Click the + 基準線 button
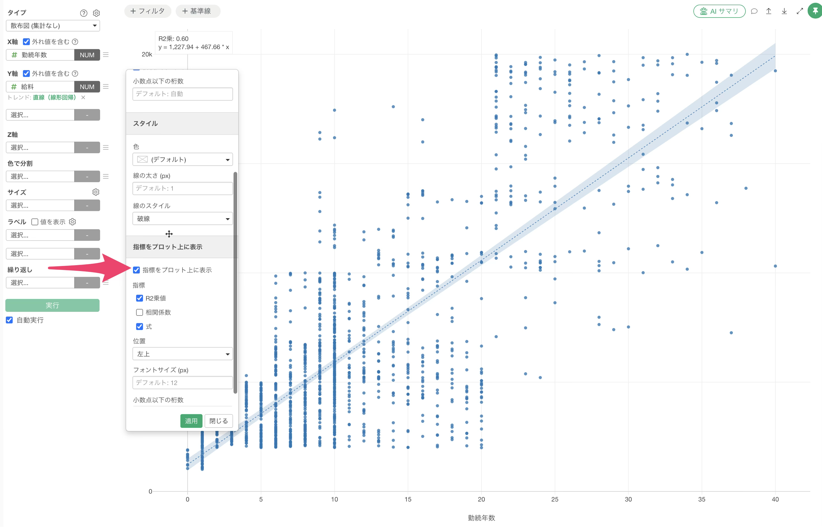Image resolution: width=822 pixels, height=527 pixels. coord(198,11)
